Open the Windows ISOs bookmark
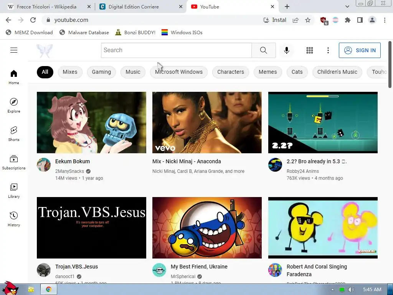Image resolution: width=393 pixels, height=295 pixels. click(182, 33)
